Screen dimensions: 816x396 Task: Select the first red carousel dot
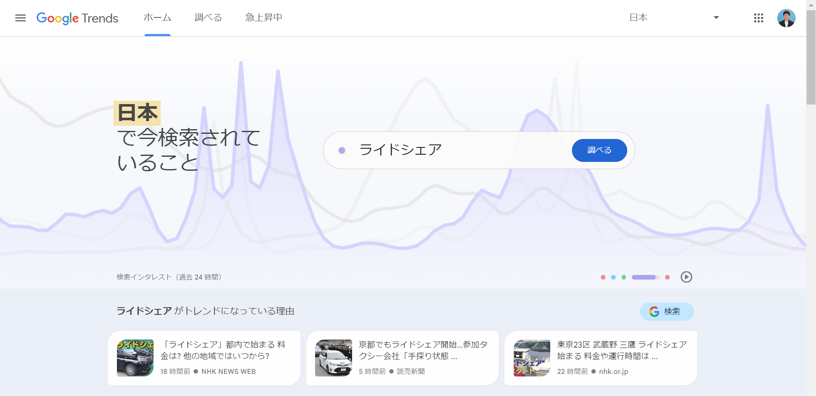click(603, 277)
